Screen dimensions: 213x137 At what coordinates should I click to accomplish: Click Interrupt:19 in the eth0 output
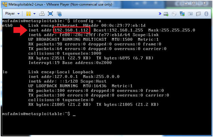pyautogui.click(x=44, y=63)
